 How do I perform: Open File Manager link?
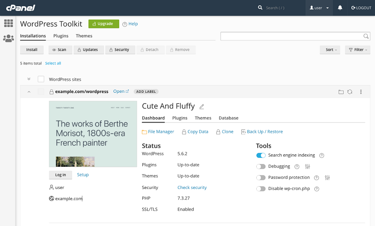(x=158, y=132)
